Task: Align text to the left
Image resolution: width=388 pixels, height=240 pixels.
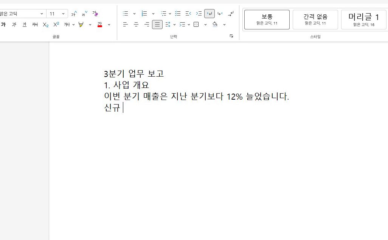Action: coord(126,25)
